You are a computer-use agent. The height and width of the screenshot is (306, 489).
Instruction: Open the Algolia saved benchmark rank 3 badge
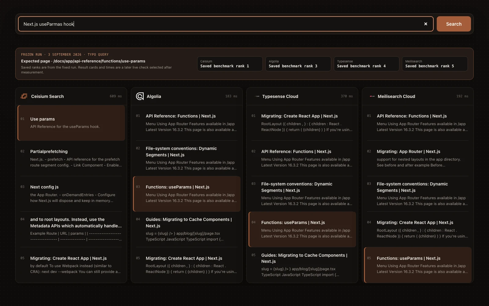[298, 64]
